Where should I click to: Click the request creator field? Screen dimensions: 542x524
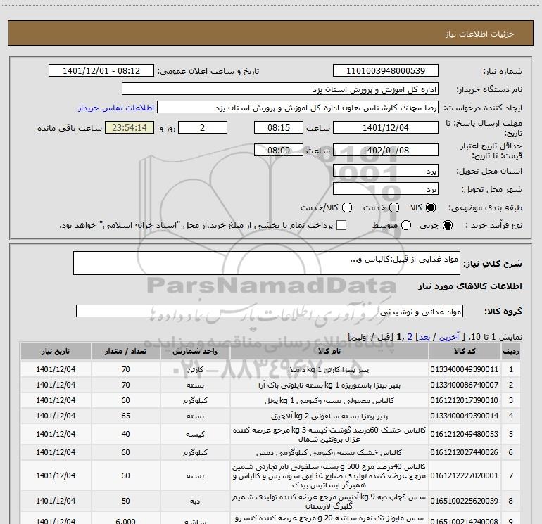298,108
